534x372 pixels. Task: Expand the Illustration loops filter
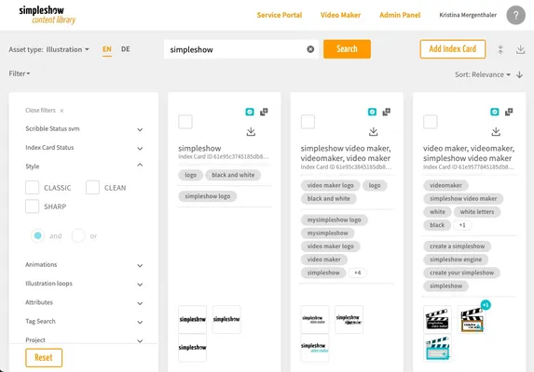[x=84, y=284]
